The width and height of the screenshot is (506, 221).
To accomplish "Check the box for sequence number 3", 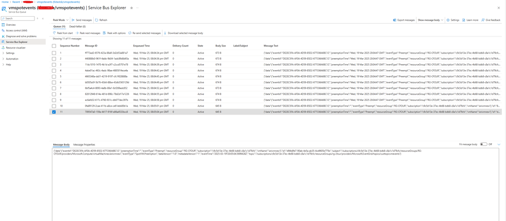I will point(54,65).
